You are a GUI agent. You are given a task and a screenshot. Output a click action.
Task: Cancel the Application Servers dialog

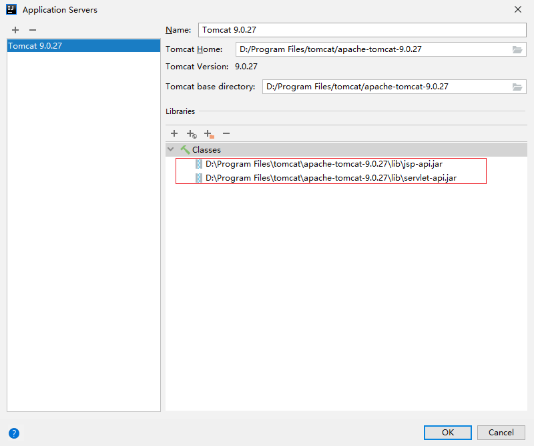click(x=501, y=433)
